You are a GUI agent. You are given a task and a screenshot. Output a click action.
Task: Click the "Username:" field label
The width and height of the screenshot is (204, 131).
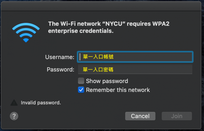pyautogui.click(x=59, y=57)
